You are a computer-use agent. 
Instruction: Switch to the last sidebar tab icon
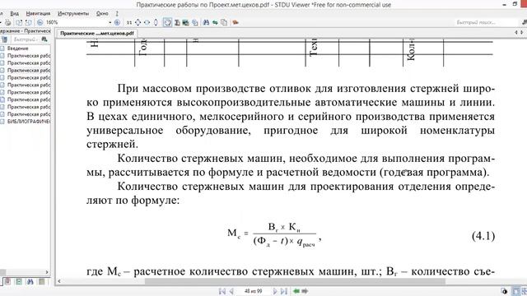41,281
